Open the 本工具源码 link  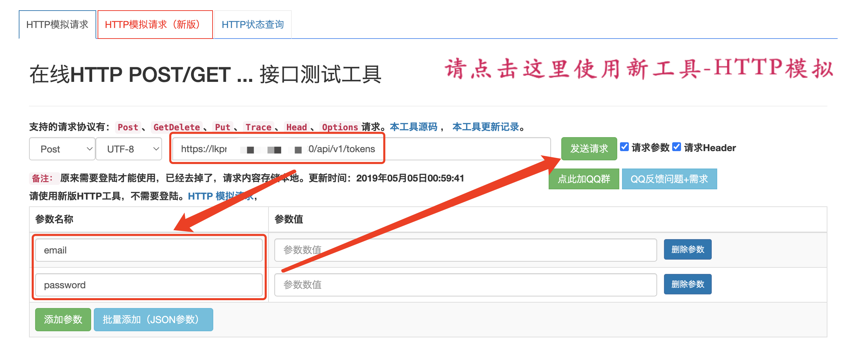point(414,127)
